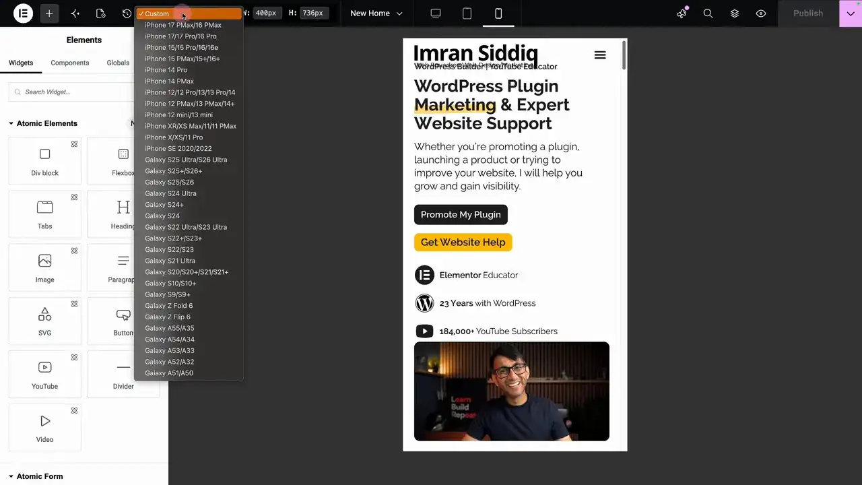Open the page history clock icon

click(127, 13)
